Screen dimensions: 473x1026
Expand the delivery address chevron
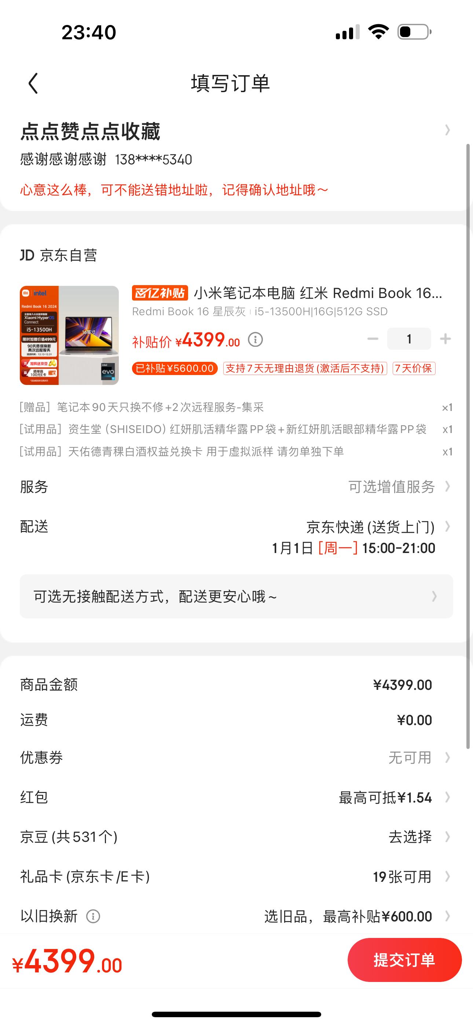(x=448, y=130)
